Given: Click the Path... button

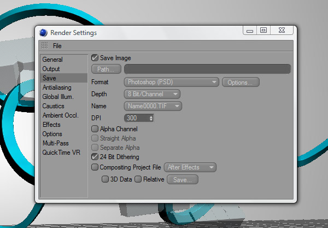Looking at the screenshot, I should [106, 69].
